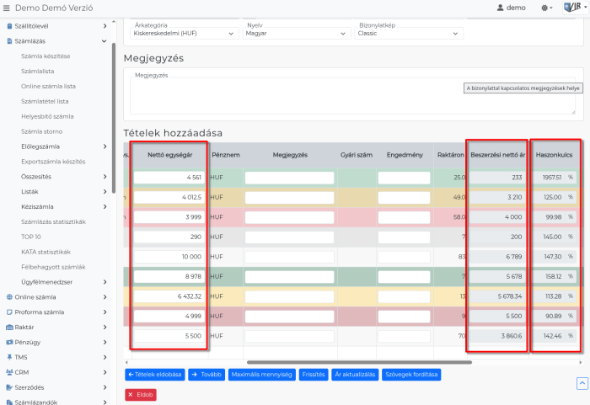Click the Raktár warehouse icon in sidebar
The image size is (590, 405).
(x=8, y=327)
